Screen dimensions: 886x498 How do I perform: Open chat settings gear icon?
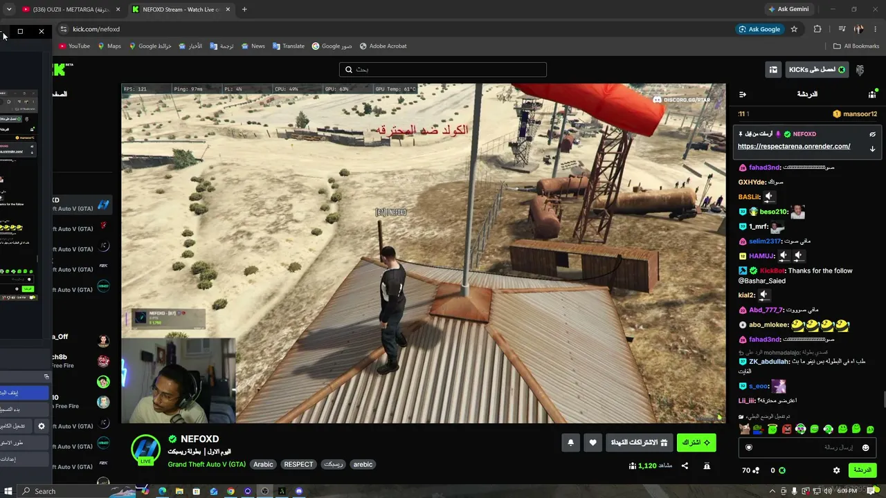click(836, 470)
